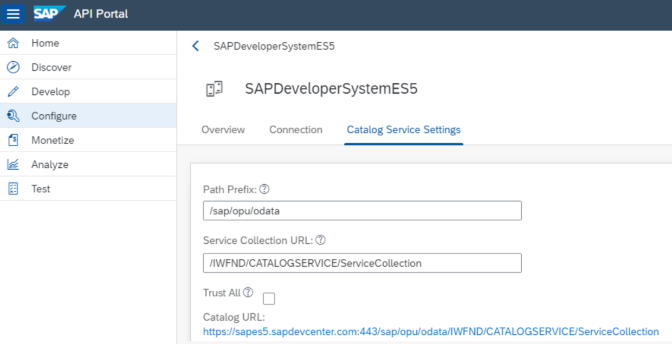Go back using the left chevron

point(196,46)
